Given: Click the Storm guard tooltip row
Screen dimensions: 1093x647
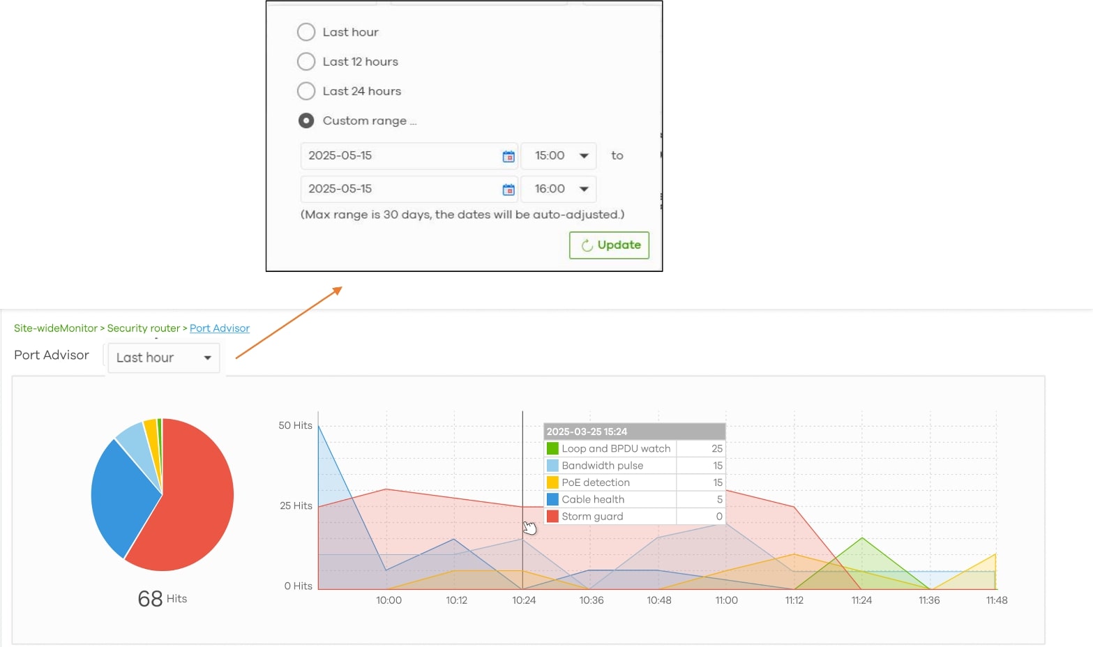Looking at the screenshot, I should 635,517.
